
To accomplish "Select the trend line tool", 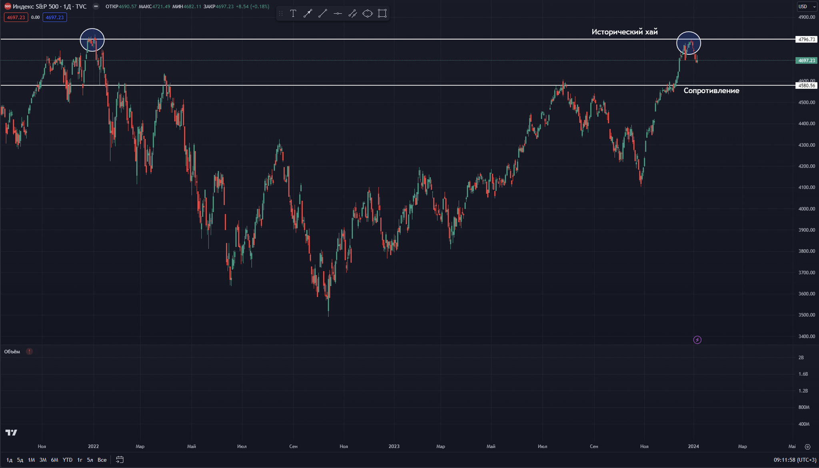I will coord(322,14).
